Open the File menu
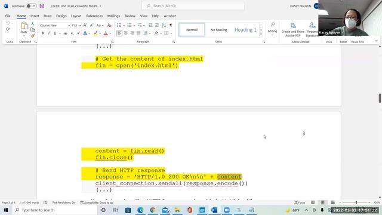Screen dimensions: 382x215 [x=8, y=16]
